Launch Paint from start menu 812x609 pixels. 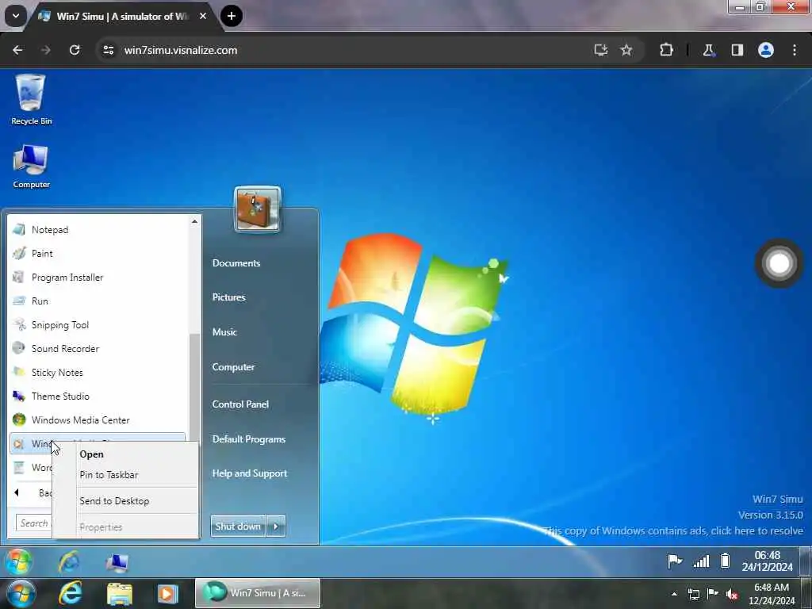pyautogui.click(x=98, y=253)
